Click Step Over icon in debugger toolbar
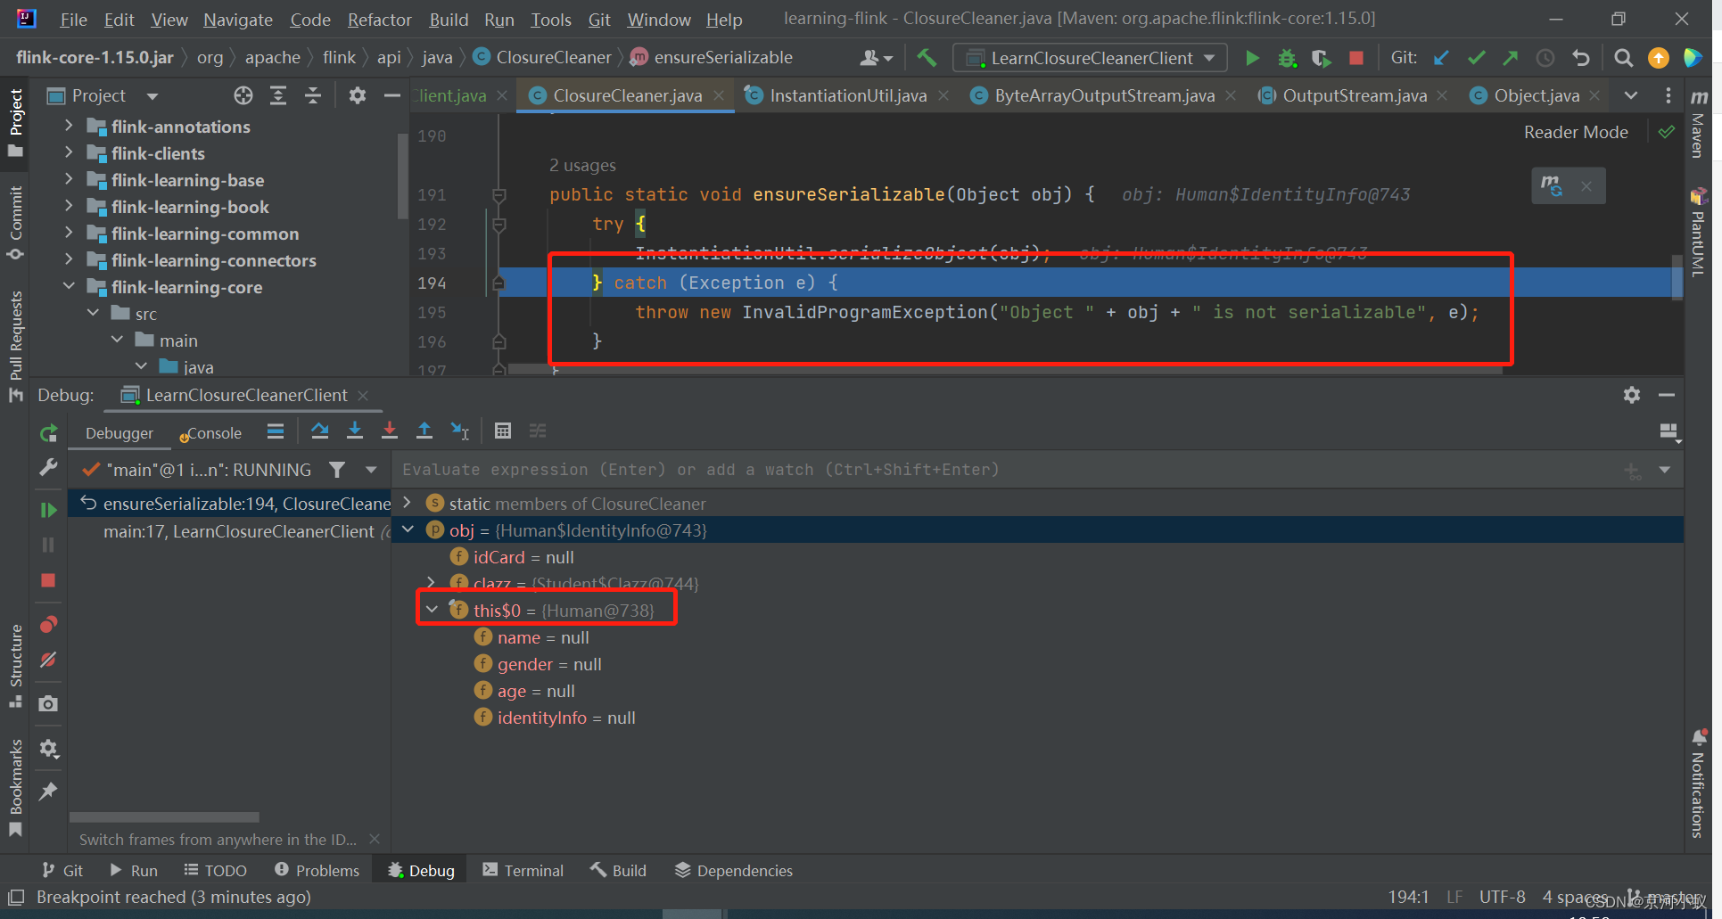The width and height of the screenshot is (1722, 919). 319,431
